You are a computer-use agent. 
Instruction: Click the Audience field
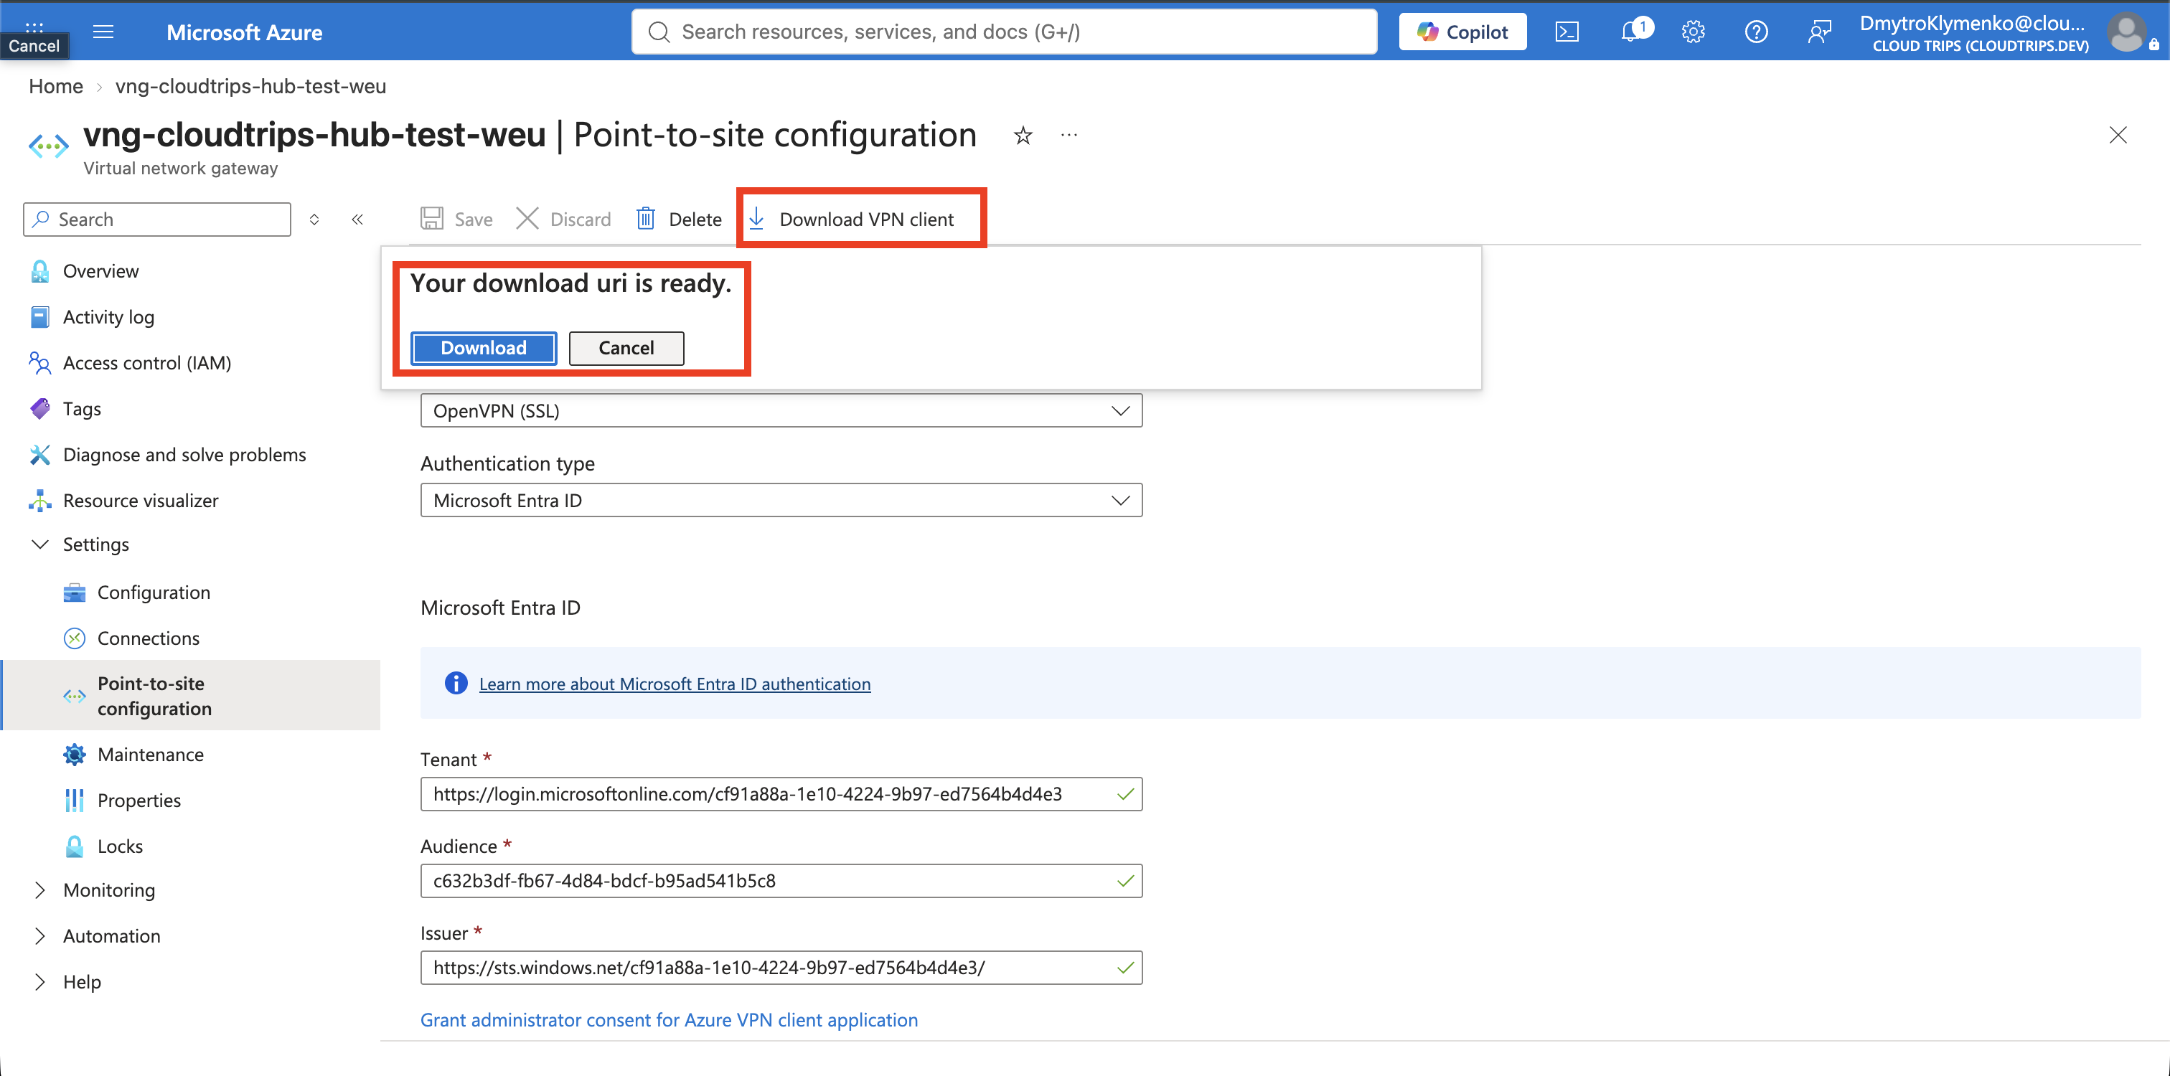click(781, 882)
